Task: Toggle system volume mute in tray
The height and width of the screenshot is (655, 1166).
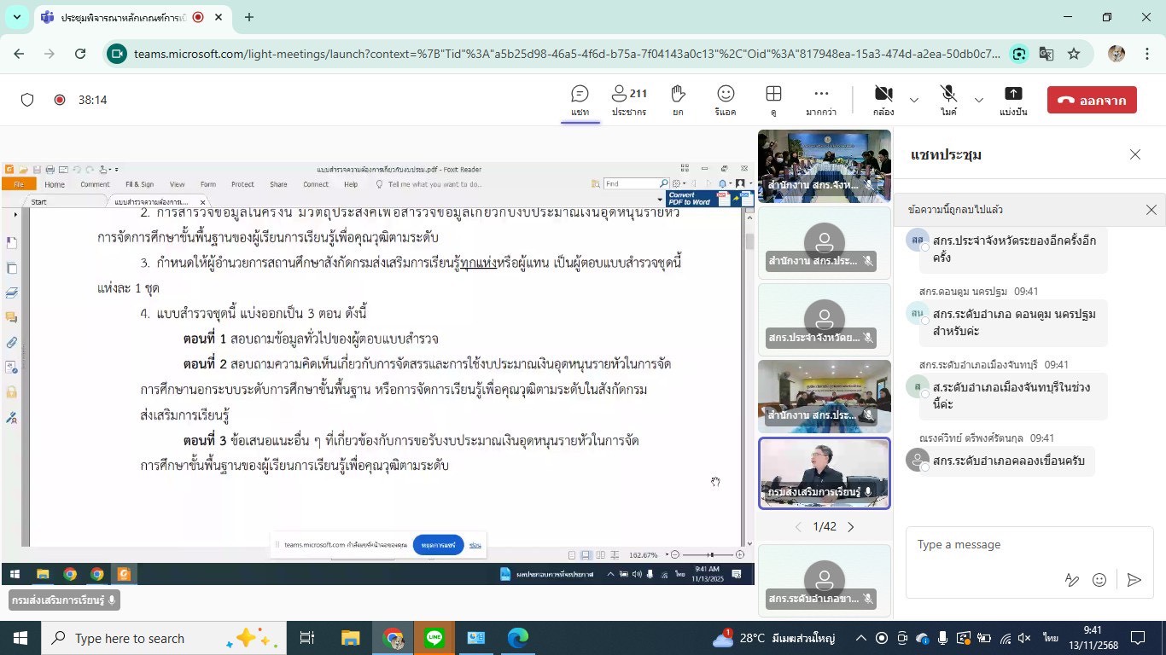Action: click(x=1024, y=639)
